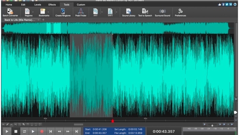
Task: Stop playback with the square Stop button
Action: pyautogui.click(x=16, y=131)
